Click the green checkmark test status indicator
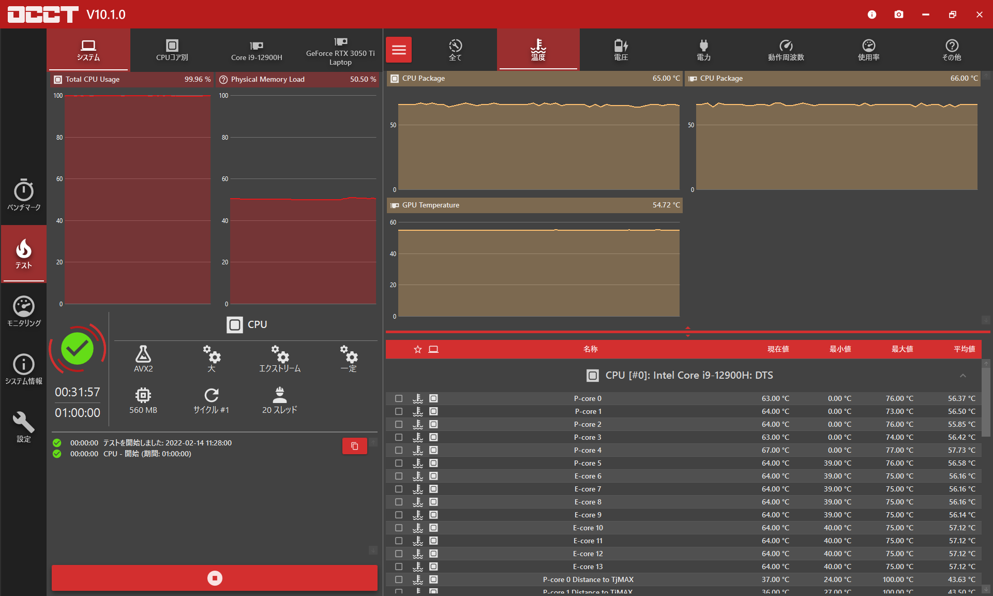993x596 pixels. (x=78, y=348)
